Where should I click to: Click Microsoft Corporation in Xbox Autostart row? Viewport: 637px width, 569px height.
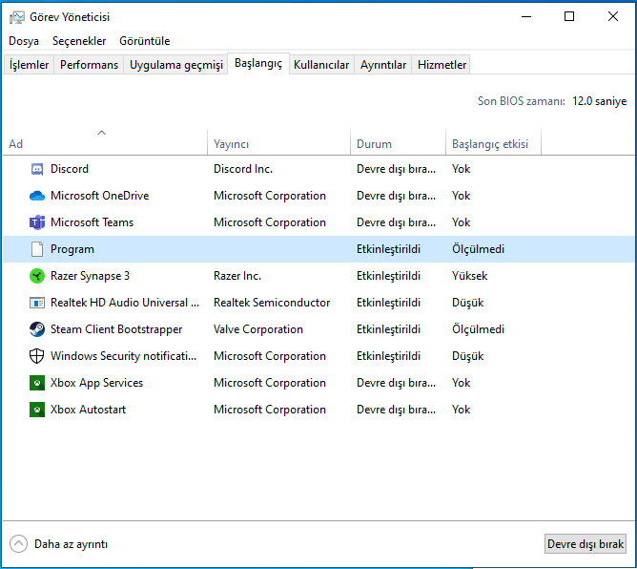[270, 410]
